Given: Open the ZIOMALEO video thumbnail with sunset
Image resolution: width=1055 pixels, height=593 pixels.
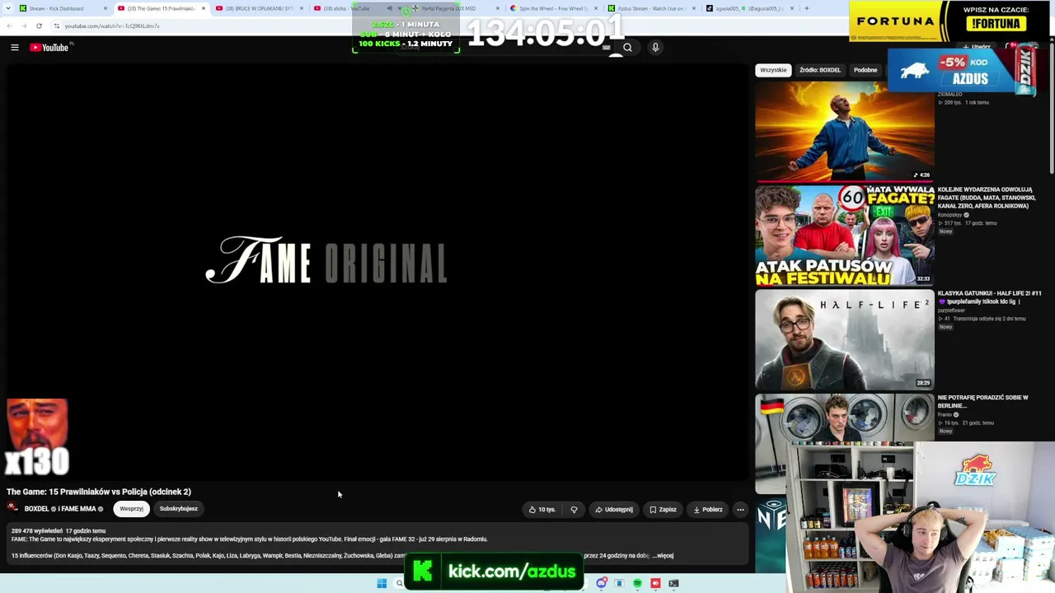Looking at the screenshot, I should (845, 132).
